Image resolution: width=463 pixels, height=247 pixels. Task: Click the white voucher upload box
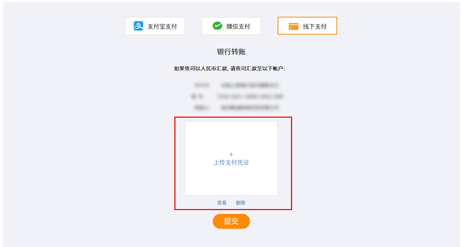[231, 158]
